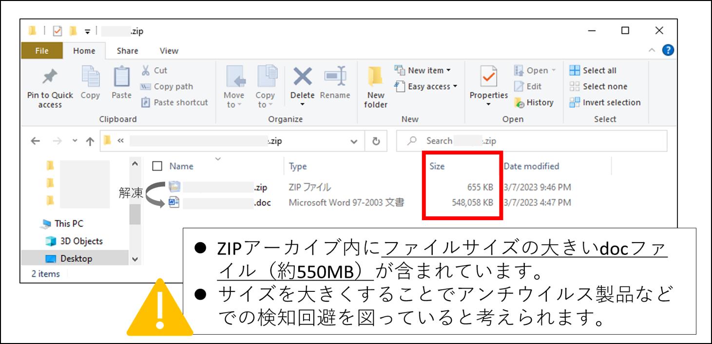The width and height of the screenshot is (712, 344).
Task: Check the box next to the Name column
Action: tap(155, 166)
